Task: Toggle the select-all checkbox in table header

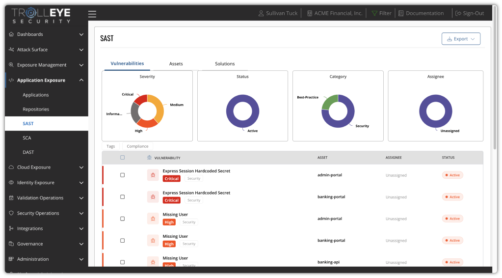Action: point(122,158)
